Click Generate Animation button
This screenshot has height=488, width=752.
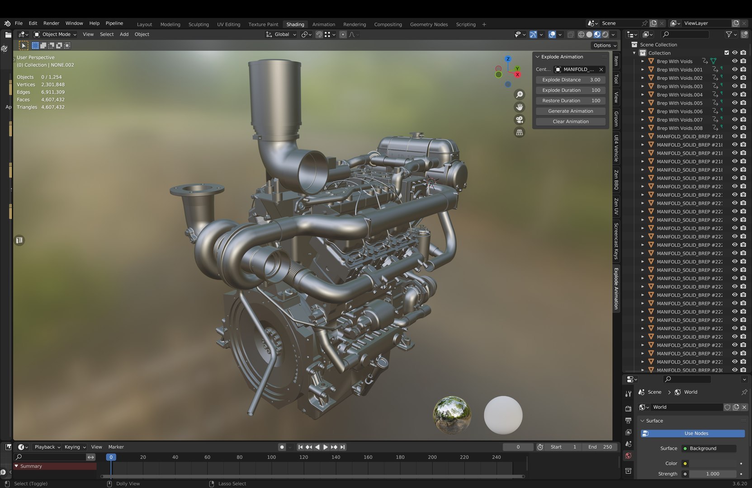pos(571,111)
